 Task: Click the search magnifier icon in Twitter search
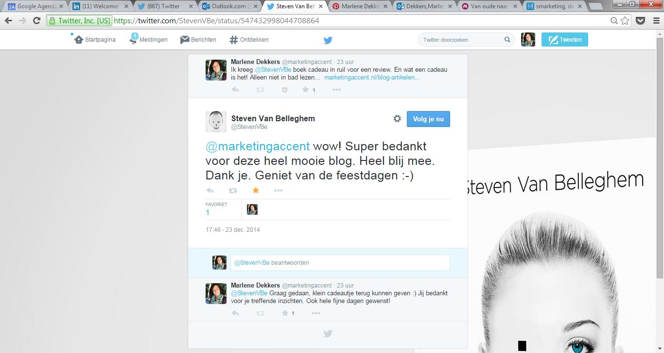pos(507,40)
